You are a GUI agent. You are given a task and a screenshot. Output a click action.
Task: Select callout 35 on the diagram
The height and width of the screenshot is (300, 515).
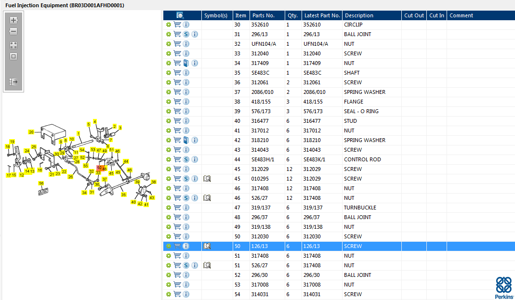coord(123,195)
